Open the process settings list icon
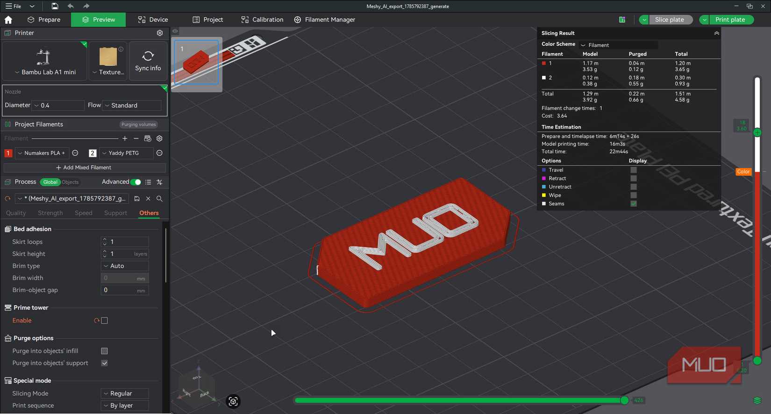Image resolution: width=771 pixels, height=414 pixels. pyautogui.click(x=148, y=182)
